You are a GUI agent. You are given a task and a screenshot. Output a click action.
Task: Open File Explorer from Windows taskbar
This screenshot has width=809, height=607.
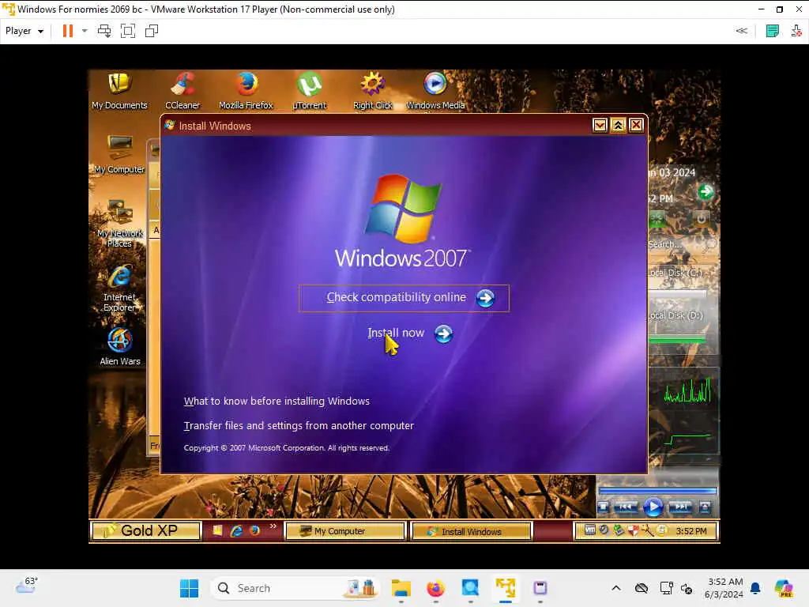(x=401, y=588)
